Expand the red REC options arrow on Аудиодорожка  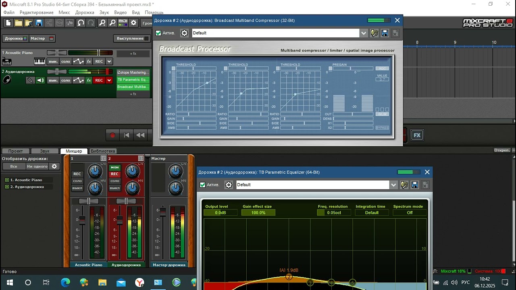(x=109, y=81)
